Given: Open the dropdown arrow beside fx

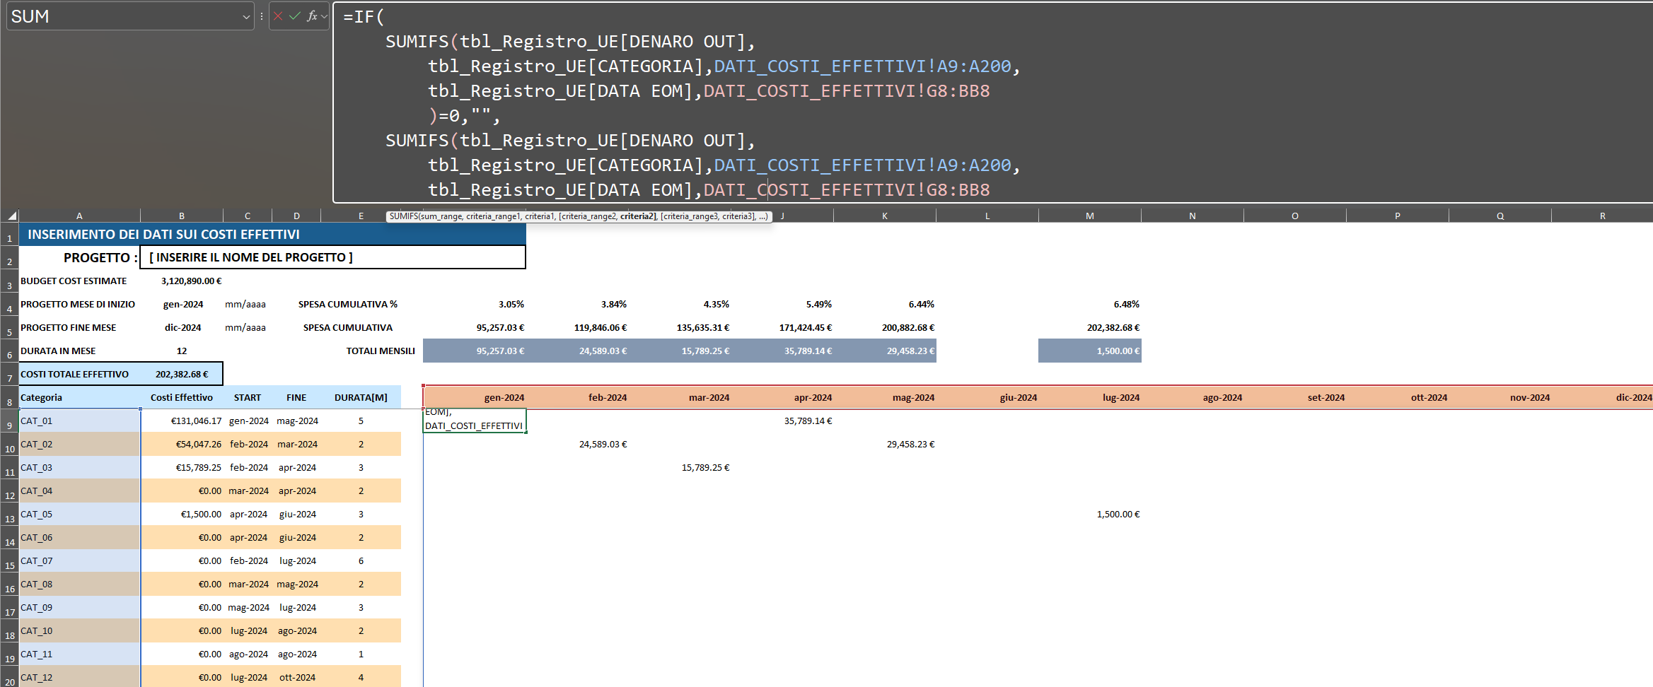Looking at the screenshot, I should coord(324,16).
